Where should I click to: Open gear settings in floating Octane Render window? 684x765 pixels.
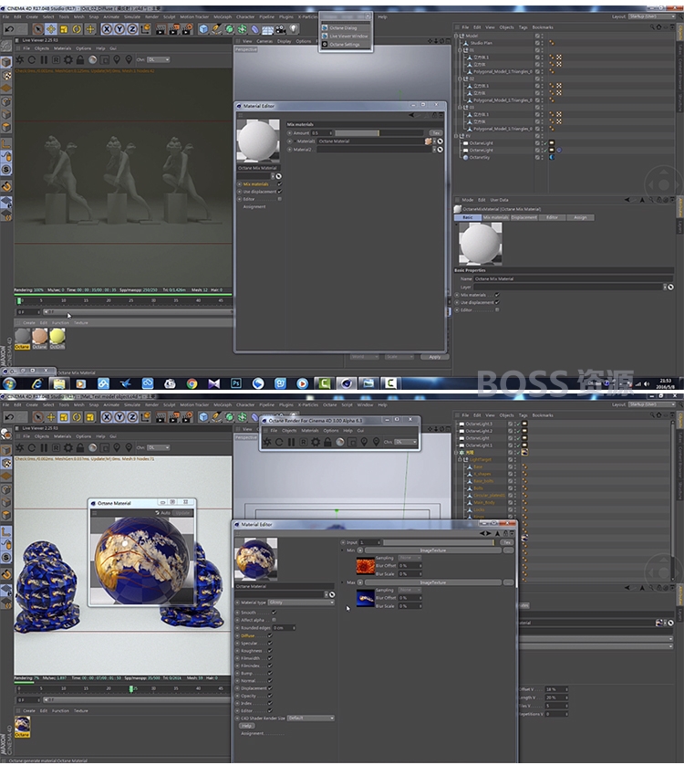(x=316, y=442)
